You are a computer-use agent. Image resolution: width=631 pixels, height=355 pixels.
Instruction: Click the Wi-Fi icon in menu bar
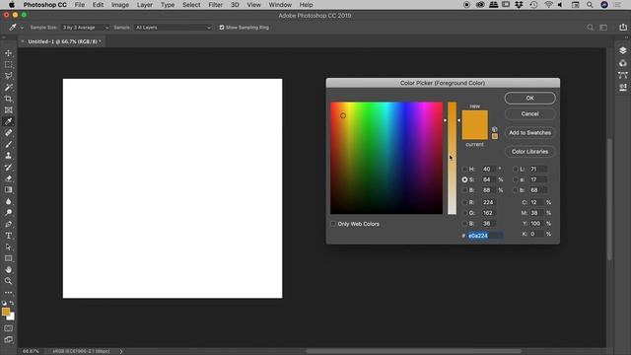coord(548,5)
